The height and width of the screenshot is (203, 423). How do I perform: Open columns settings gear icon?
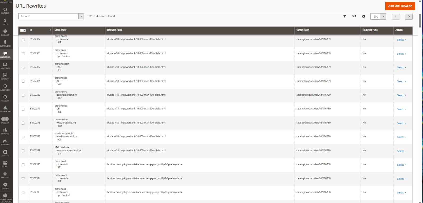click(x=364, y=16)
